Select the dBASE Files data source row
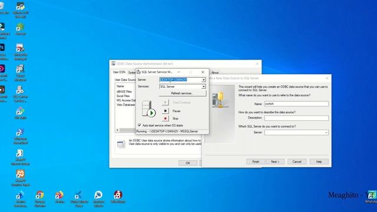 124,92
